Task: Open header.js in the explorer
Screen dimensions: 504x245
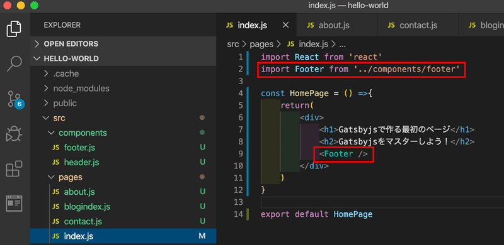Action: [123, 162]
